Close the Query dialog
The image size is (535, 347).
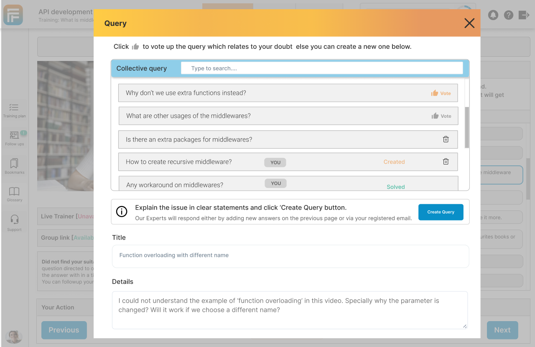click(x=469, y=23)
